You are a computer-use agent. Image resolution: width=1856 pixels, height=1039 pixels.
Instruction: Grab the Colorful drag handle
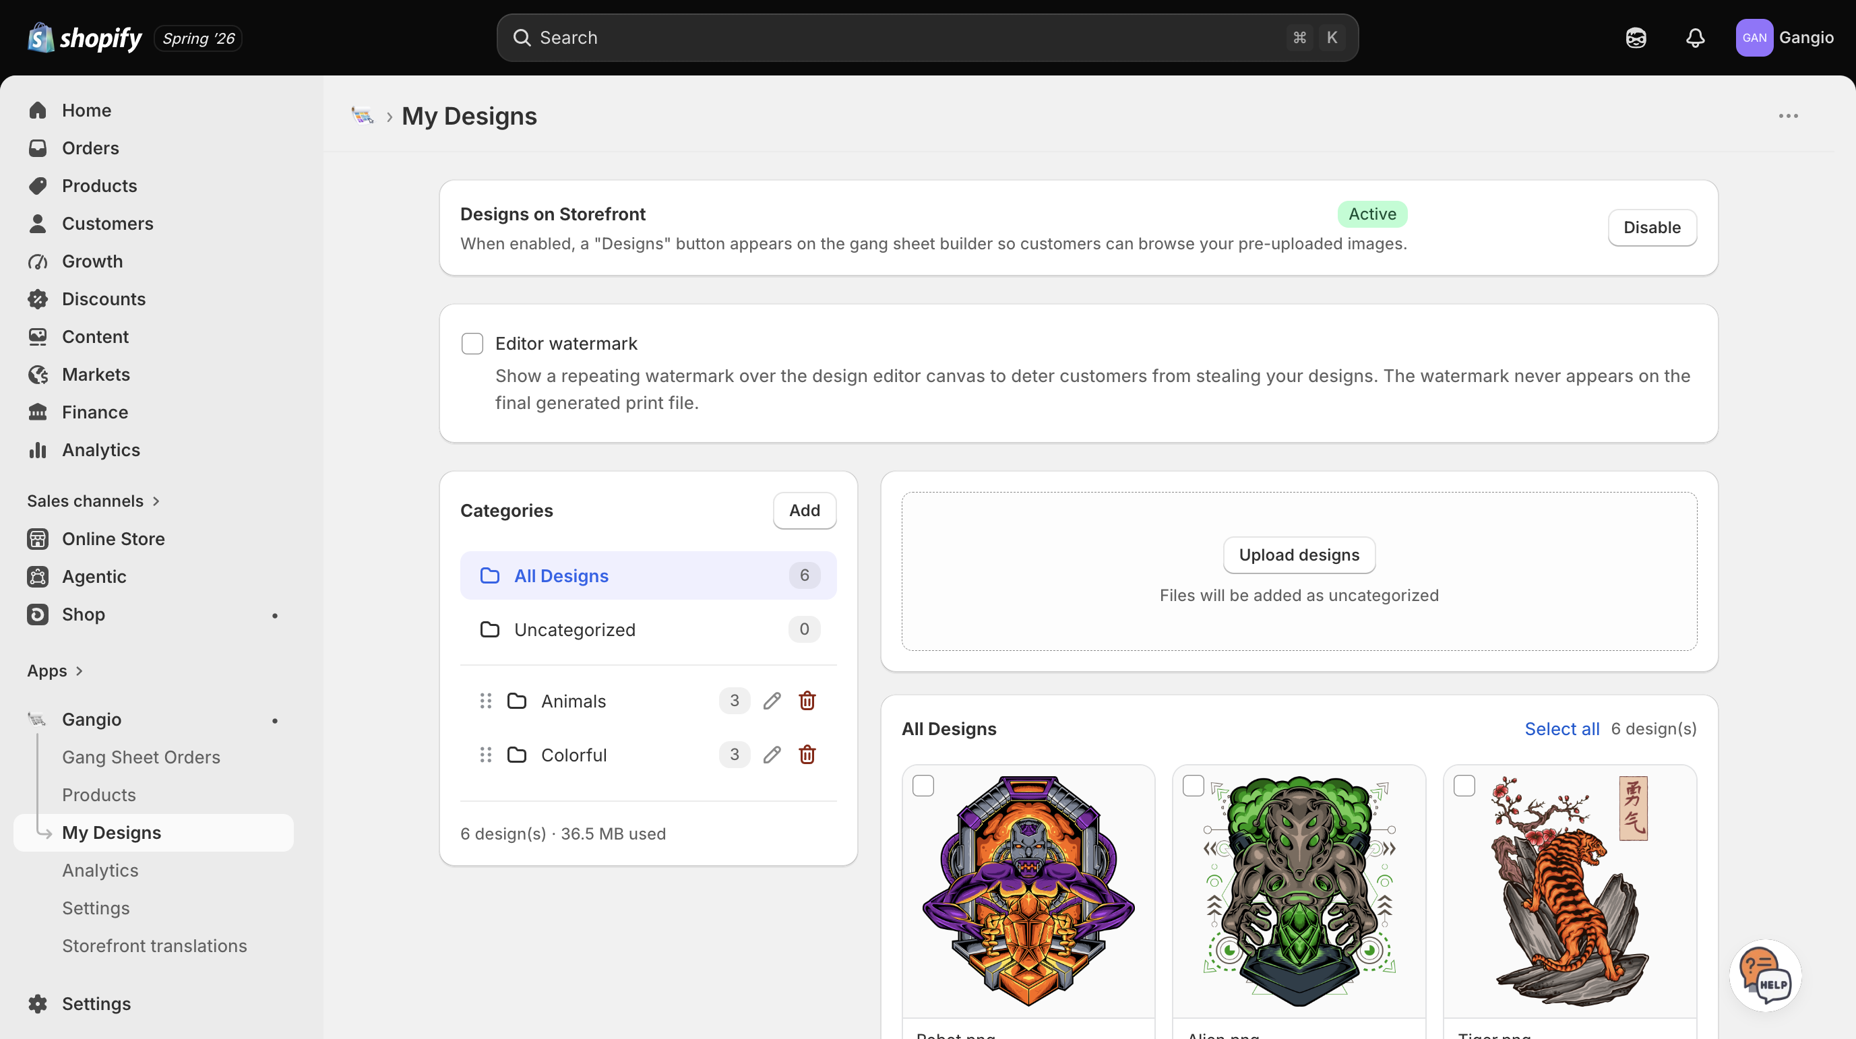(486, 755)
